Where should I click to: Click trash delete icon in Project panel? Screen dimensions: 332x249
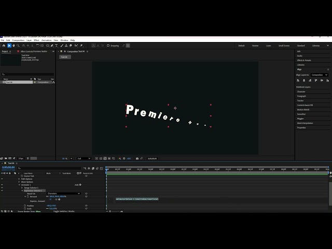click(27, 158)
